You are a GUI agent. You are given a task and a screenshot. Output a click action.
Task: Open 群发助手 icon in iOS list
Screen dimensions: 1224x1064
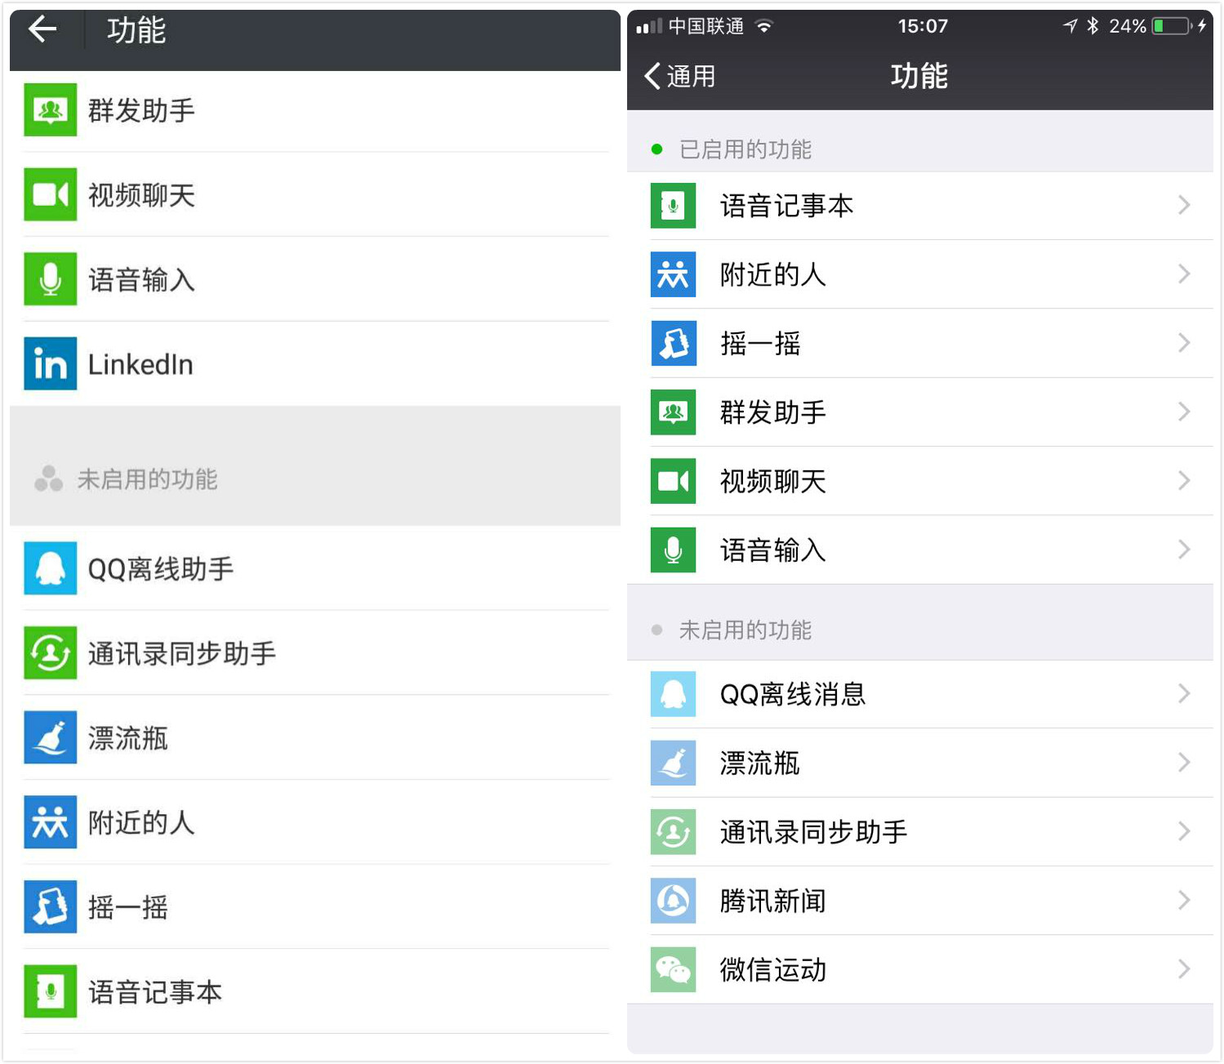673,412
